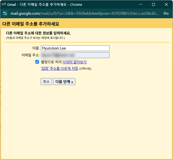Focus the '이름' field containing HyunJoon Lee
Image resolution: width=173 pixels, height=160 pixels.
(75, 48)
